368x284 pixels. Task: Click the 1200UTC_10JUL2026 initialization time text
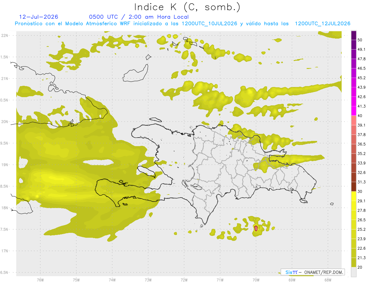pos(209,24)
